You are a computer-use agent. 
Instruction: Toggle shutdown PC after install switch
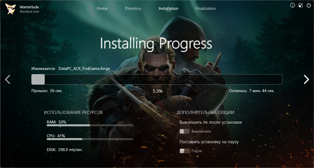tap(184, 131)
